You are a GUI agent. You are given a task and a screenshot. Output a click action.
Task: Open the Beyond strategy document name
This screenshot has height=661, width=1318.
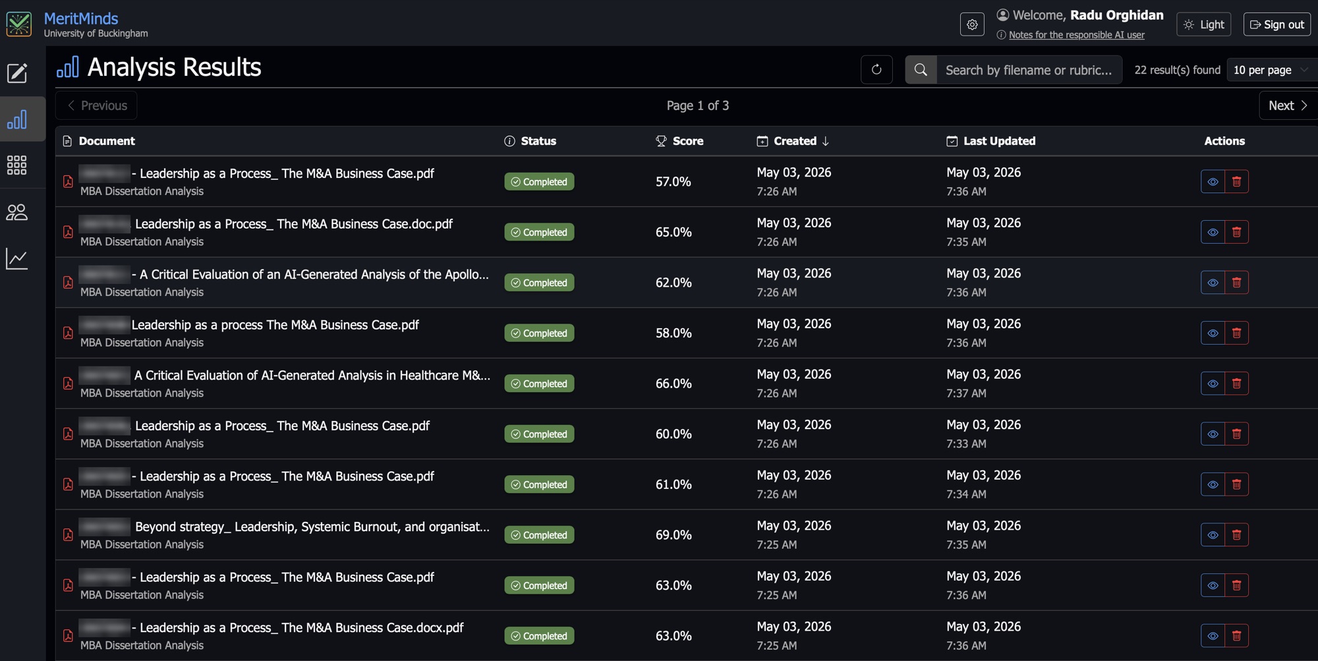tap(312, 527)
